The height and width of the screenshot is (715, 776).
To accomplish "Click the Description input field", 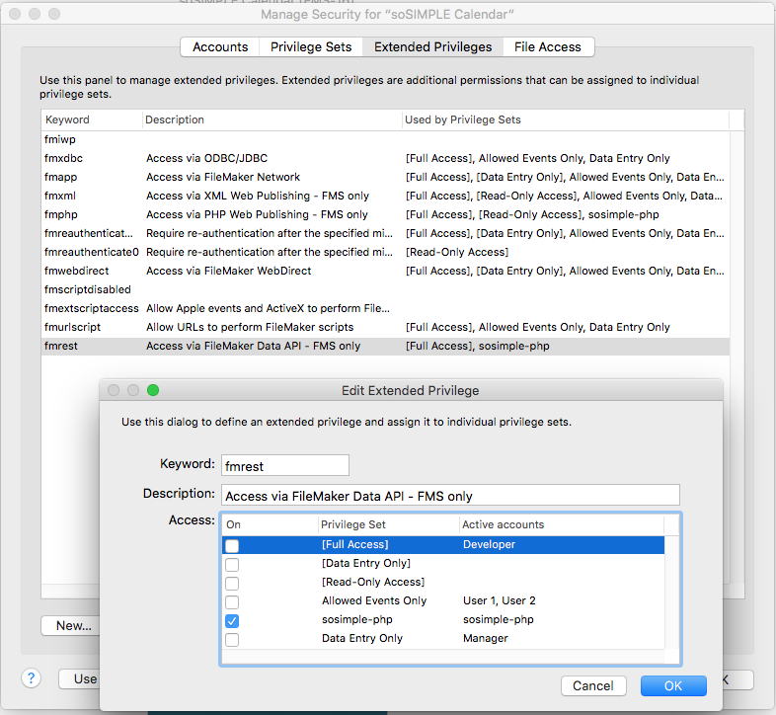I will click(450, 495).
